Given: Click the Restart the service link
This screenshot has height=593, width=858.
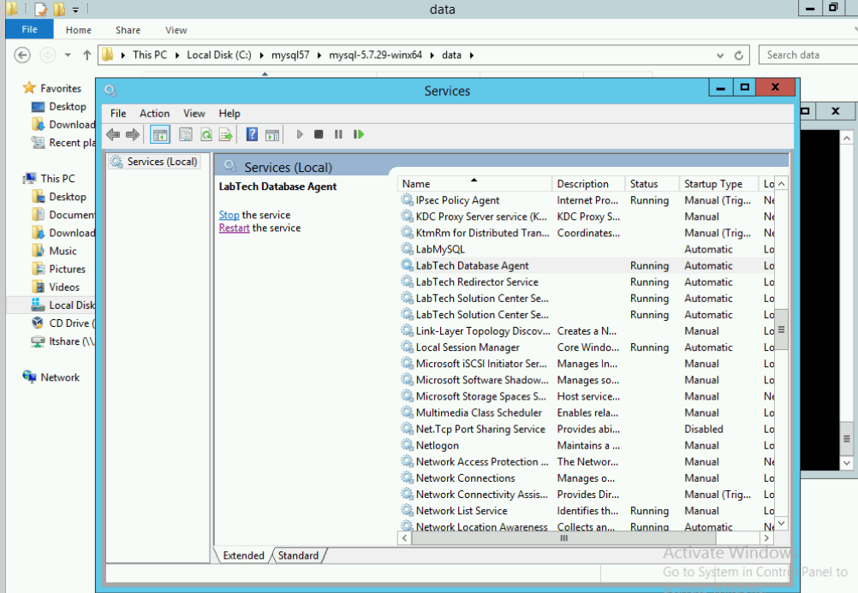Looking at the screenshot, I should (234, 228).
